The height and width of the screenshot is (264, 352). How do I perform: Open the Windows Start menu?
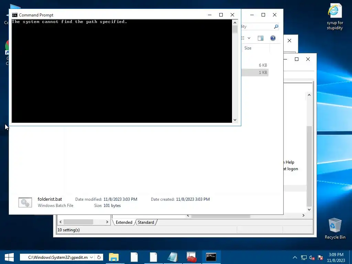[x=9, y=257]
